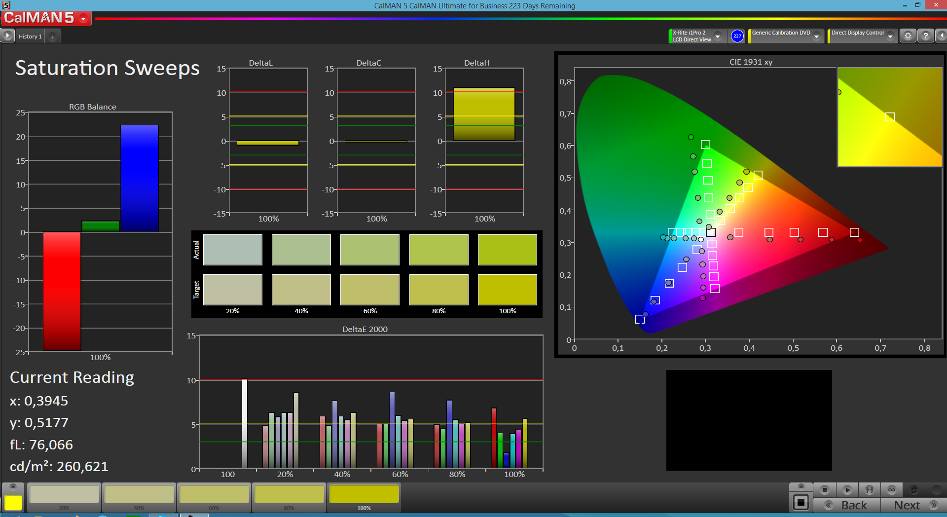Expand the X-Rite i1Pro 2 meter dropdown
The height and width of the screenshot is (517, 947).
(718, 36)
